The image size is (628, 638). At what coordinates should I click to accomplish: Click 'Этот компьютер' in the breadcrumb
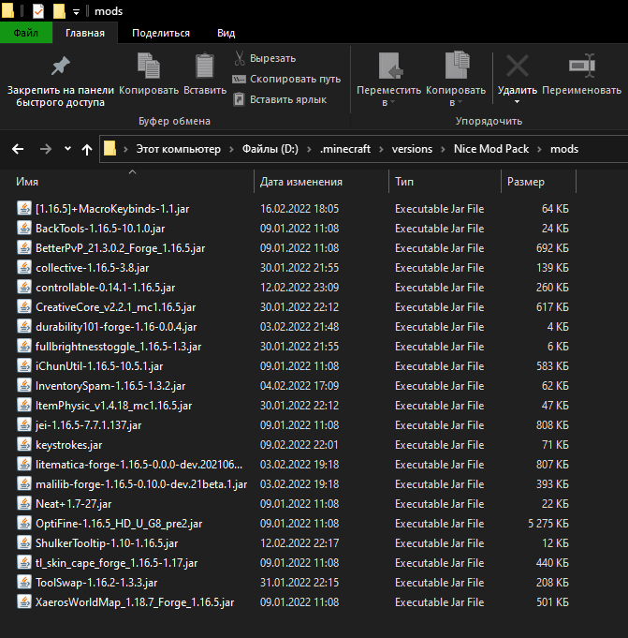179,149
